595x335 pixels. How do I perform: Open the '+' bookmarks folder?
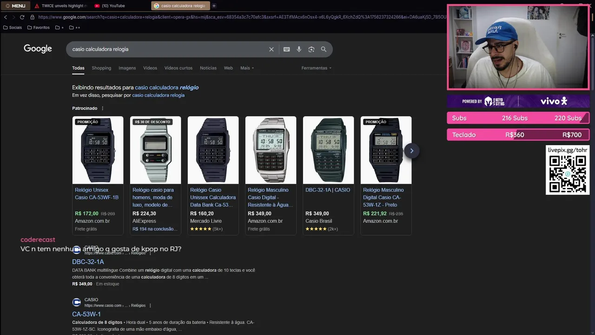(x=59, y=27)
